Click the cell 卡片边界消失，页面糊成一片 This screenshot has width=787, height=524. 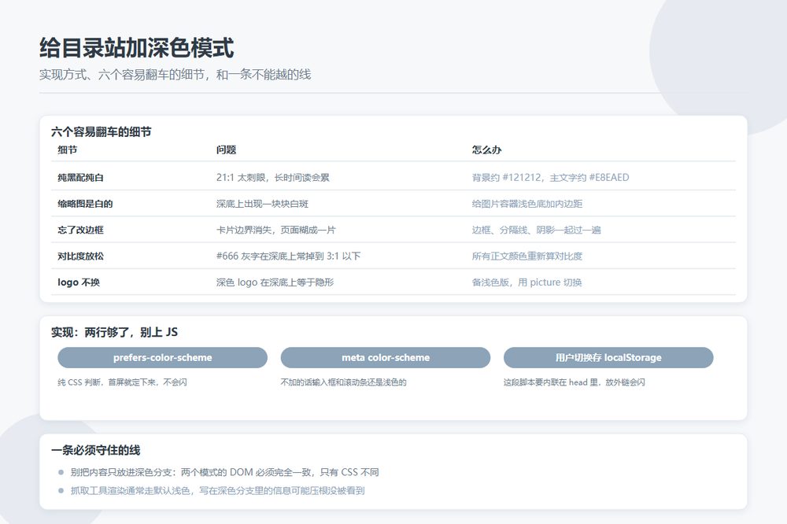coord(276,230)
